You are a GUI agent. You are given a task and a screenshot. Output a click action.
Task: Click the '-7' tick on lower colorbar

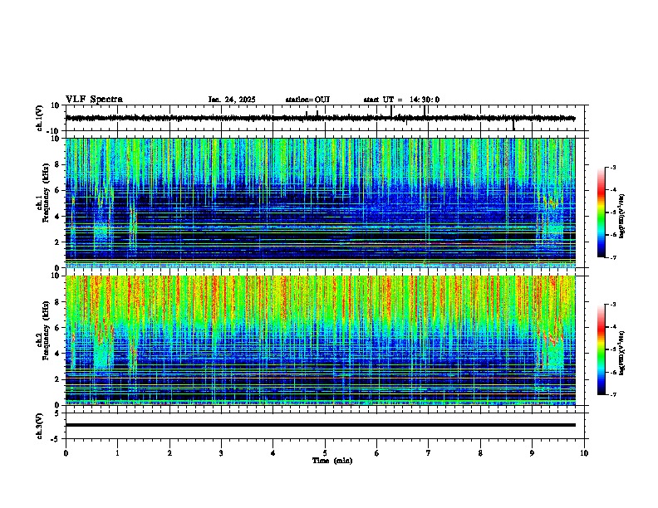click(612, 395)
